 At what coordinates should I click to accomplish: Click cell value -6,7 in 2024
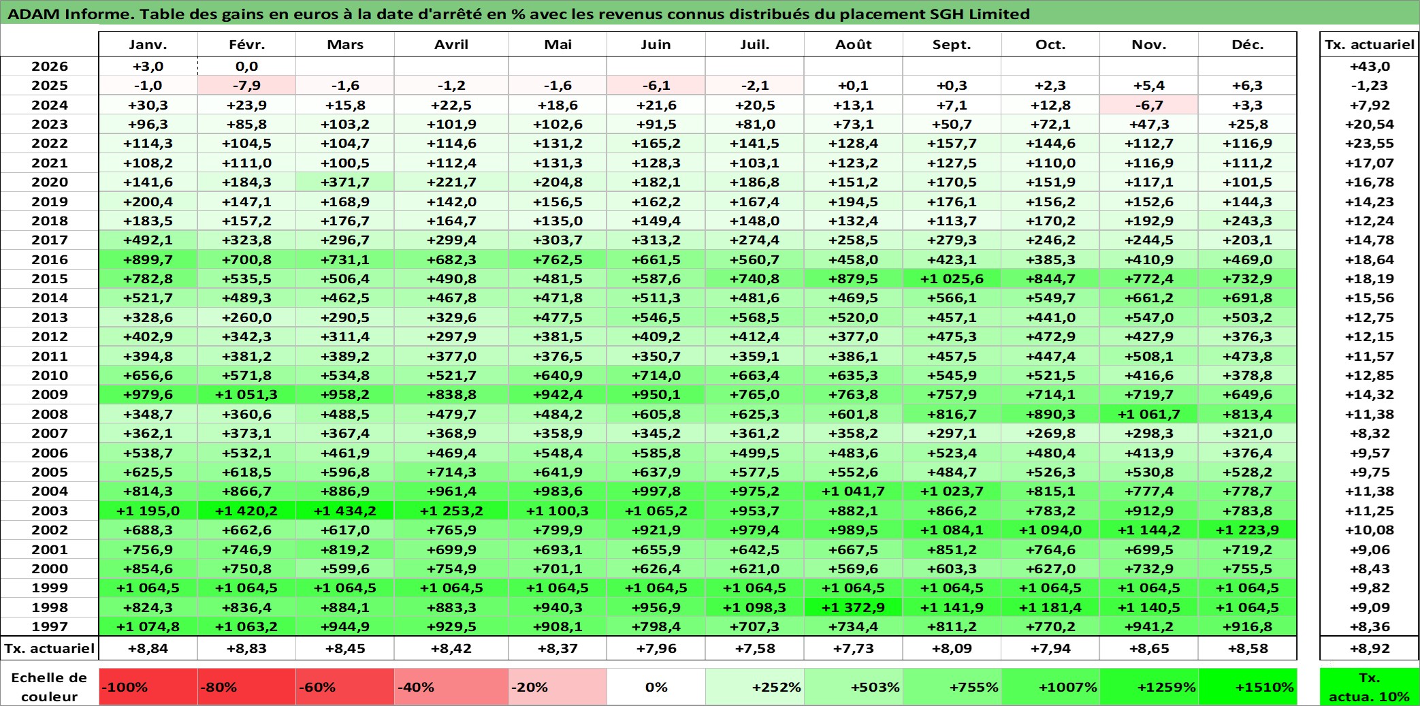click(1149, 105)
